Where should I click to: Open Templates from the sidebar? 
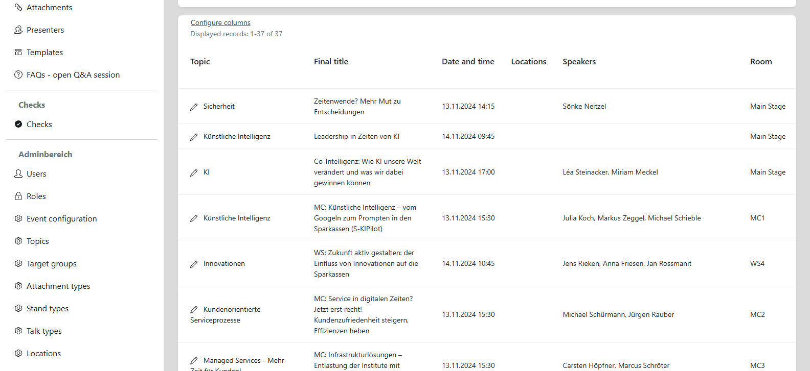click(44, 52)
